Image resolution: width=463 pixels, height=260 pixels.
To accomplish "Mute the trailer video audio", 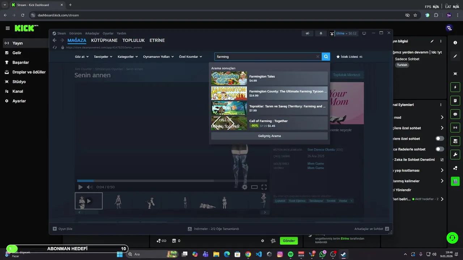I will pyautogui.click(x=90, y=187).
